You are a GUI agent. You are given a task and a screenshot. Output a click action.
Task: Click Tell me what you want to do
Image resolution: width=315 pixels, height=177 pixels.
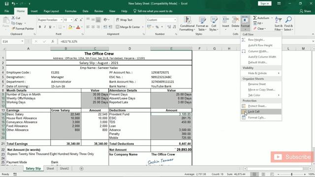click(153, 11)
